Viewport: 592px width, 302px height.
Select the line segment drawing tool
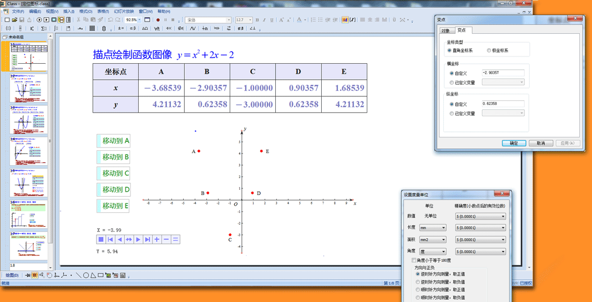click(x=78, y=275)
